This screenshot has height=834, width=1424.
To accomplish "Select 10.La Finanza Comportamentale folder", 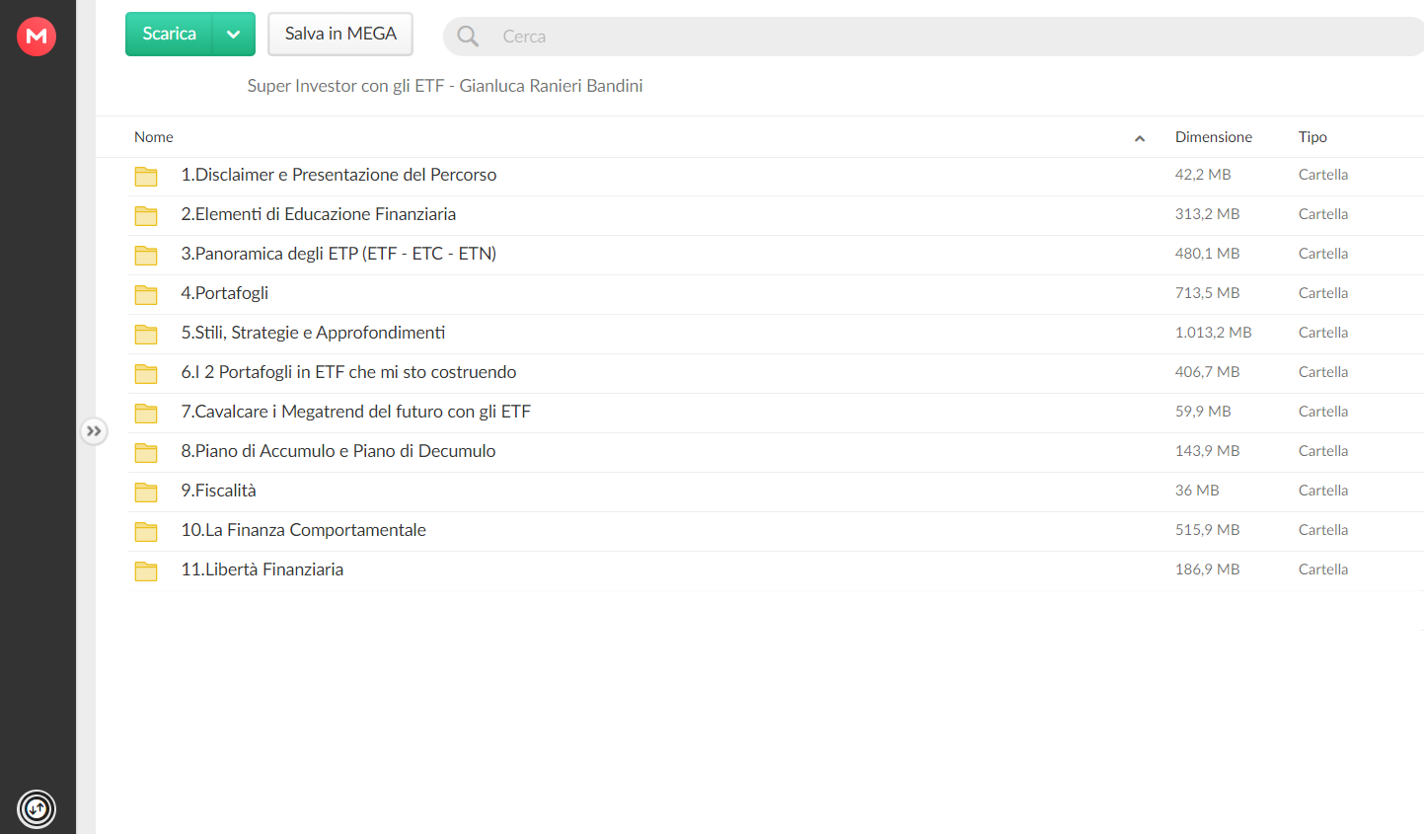I will click(x=776, y=531).
